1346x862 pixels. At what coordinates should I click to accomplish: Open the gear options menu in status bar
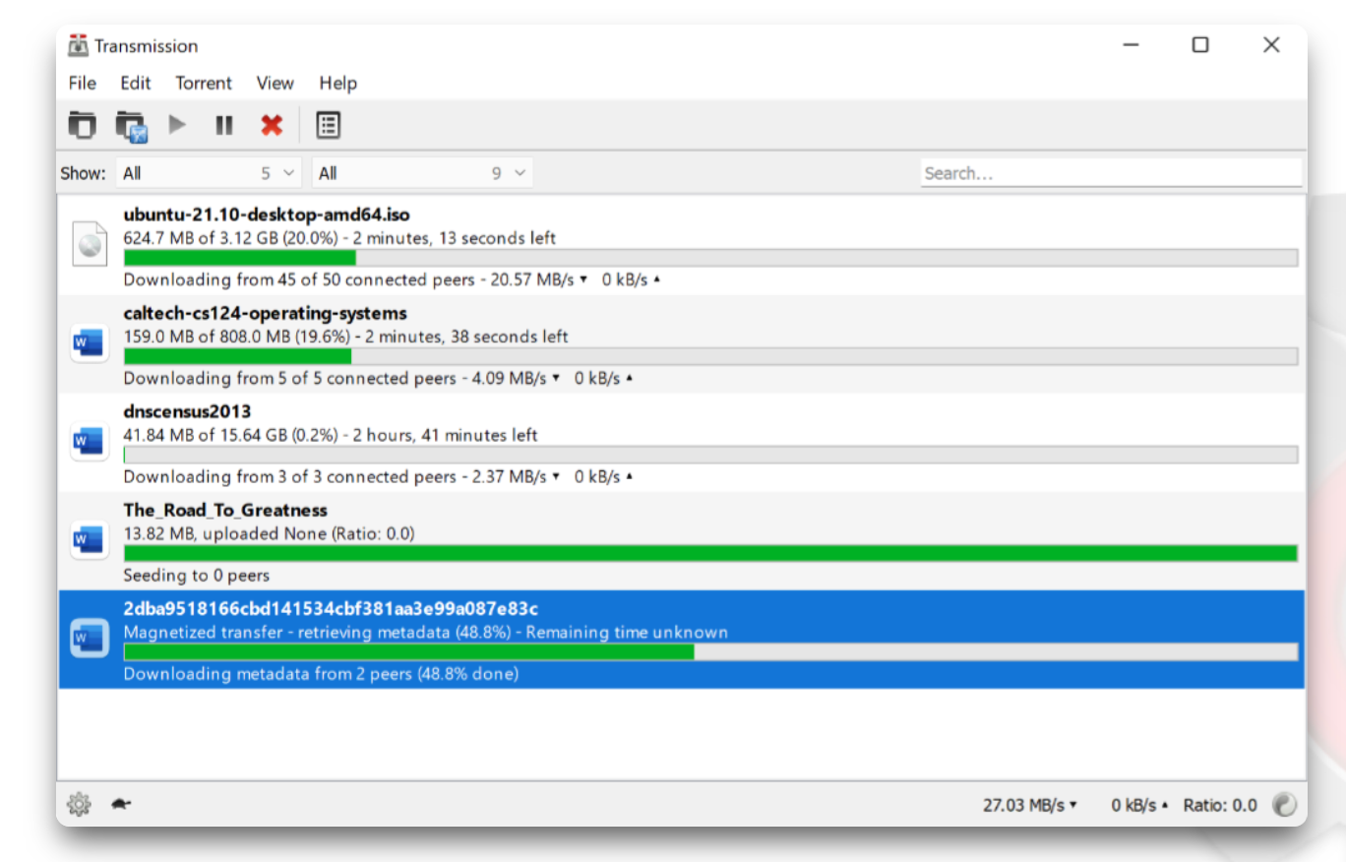[79, 805]
